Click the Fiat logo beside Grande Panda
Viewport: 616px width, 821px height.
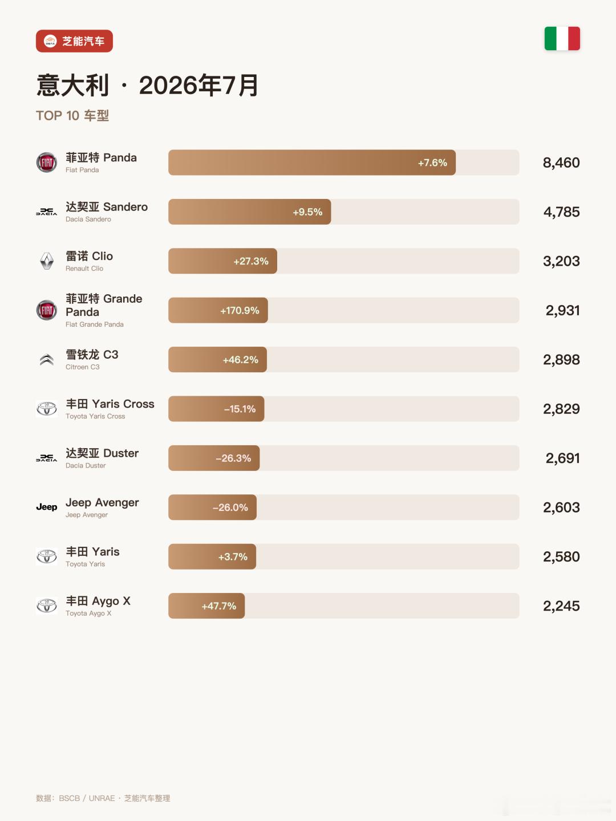pyautogui.click(x=47, y=310)
